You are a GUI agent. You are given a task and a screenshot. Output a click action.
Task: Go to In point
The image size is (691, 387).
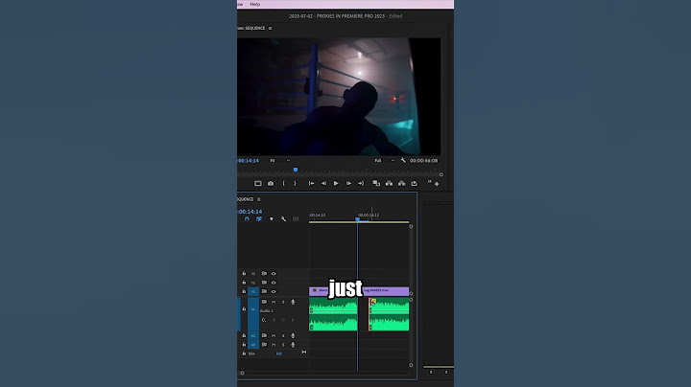click(311, 183)
